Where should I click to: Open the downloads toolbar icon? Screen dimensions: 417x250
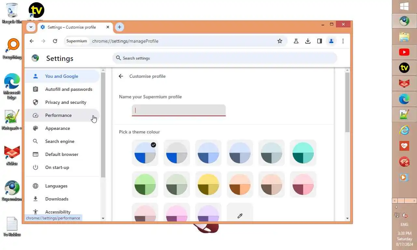[308, 41]
